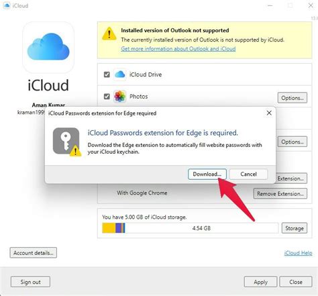Viewport: 318px width, 296px height.
Task: Open Account details
Action: tap(34, 253)
